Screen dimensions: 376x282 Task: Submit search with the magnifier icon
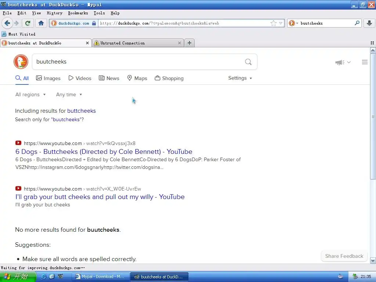coord(248,62)
